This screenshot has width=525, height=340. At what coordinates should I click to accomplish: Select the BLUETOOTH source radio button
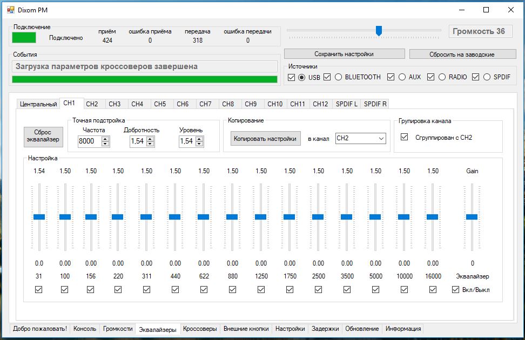pyautogui.click(x=339, y=77)
